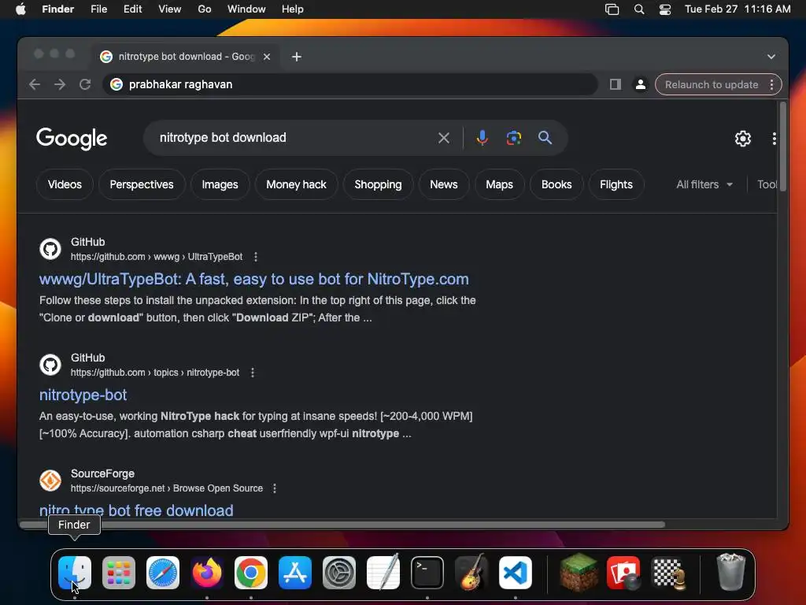Open nitro type bot free download link
The height and width of the screenshot is (605, 806).
(136, 510)
